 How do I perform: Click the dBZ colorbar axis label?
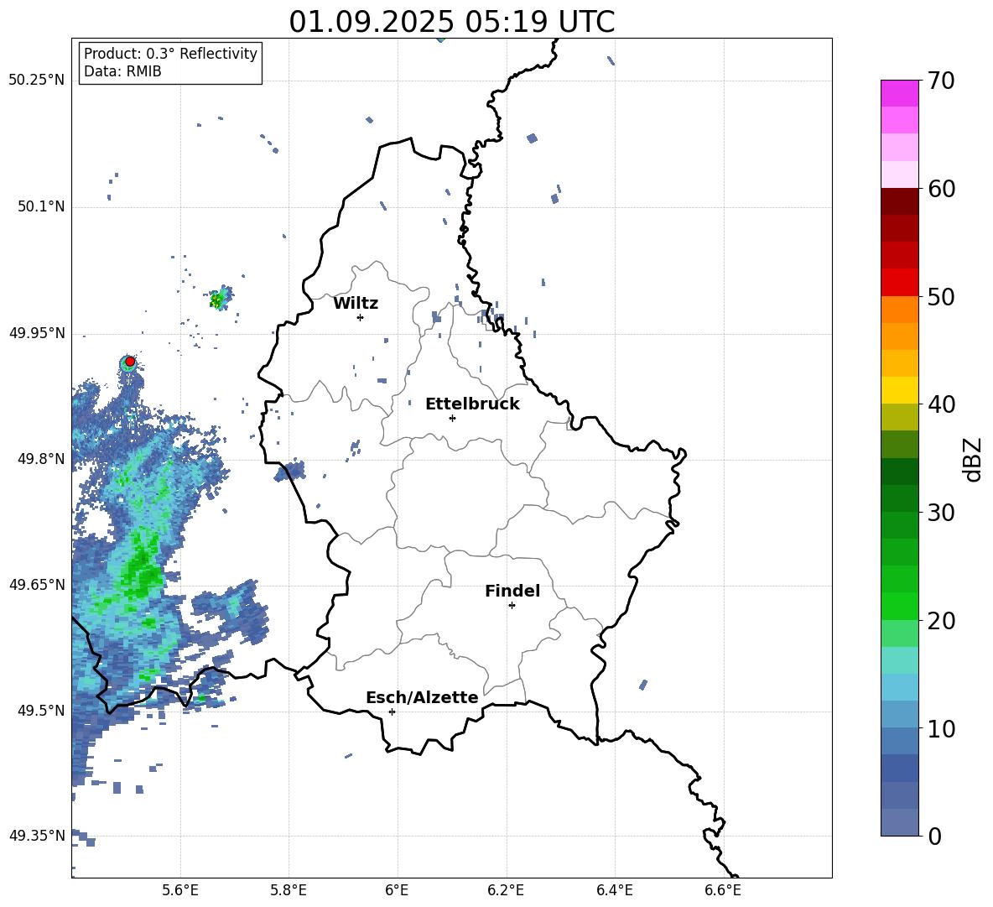click(x=974, y=459)
